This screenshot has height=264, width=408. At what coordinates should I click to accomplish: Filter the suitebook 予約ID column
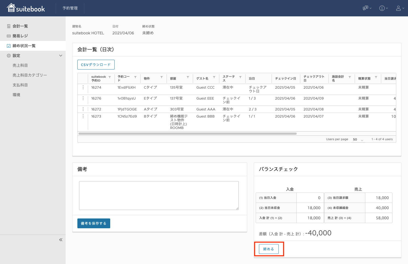click(x=110, y=77)
